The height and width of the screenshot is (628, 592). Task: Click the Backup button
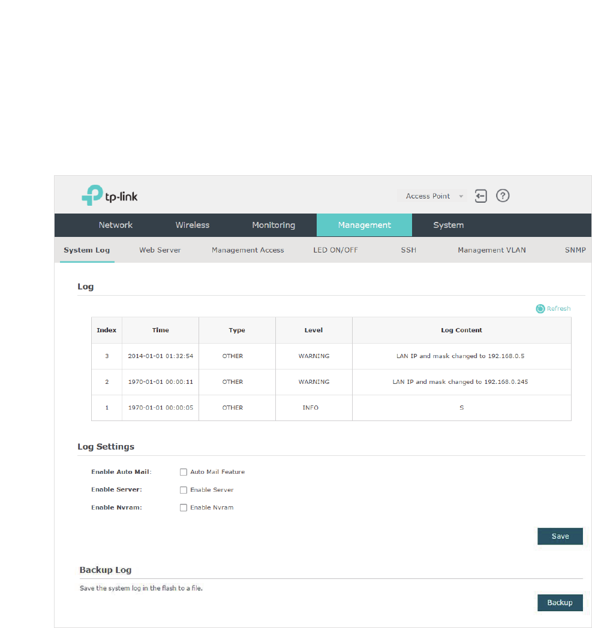pos(560,603)
